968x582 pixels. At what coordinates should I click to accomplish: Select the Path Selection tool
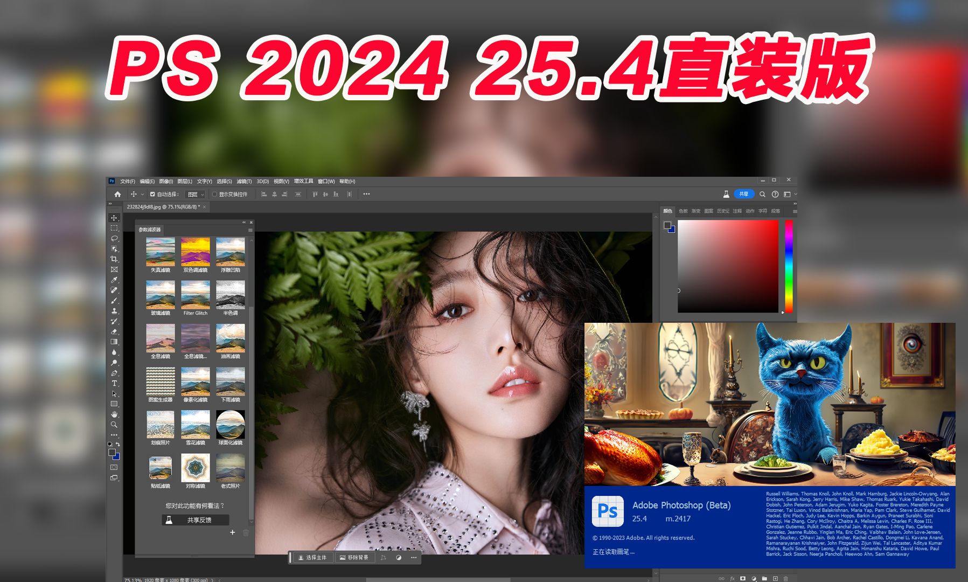[x=114, y=393]
